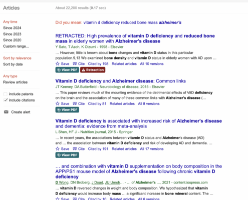Open author profile JU Umoh
Viewport: 248px width, 200px height.
(x=112, y=182)
